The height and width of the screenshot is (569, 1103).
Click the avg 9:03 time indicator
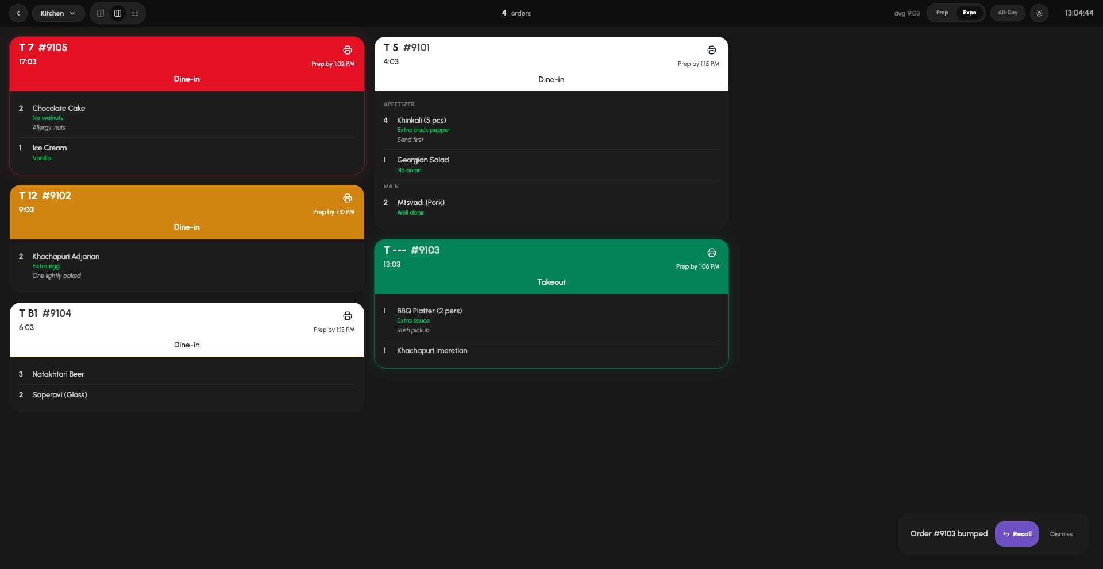(x=907, y=13)
